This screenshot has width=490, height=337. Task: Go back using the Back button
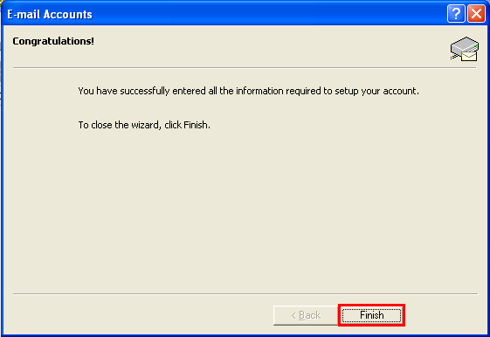coord(306,315)
